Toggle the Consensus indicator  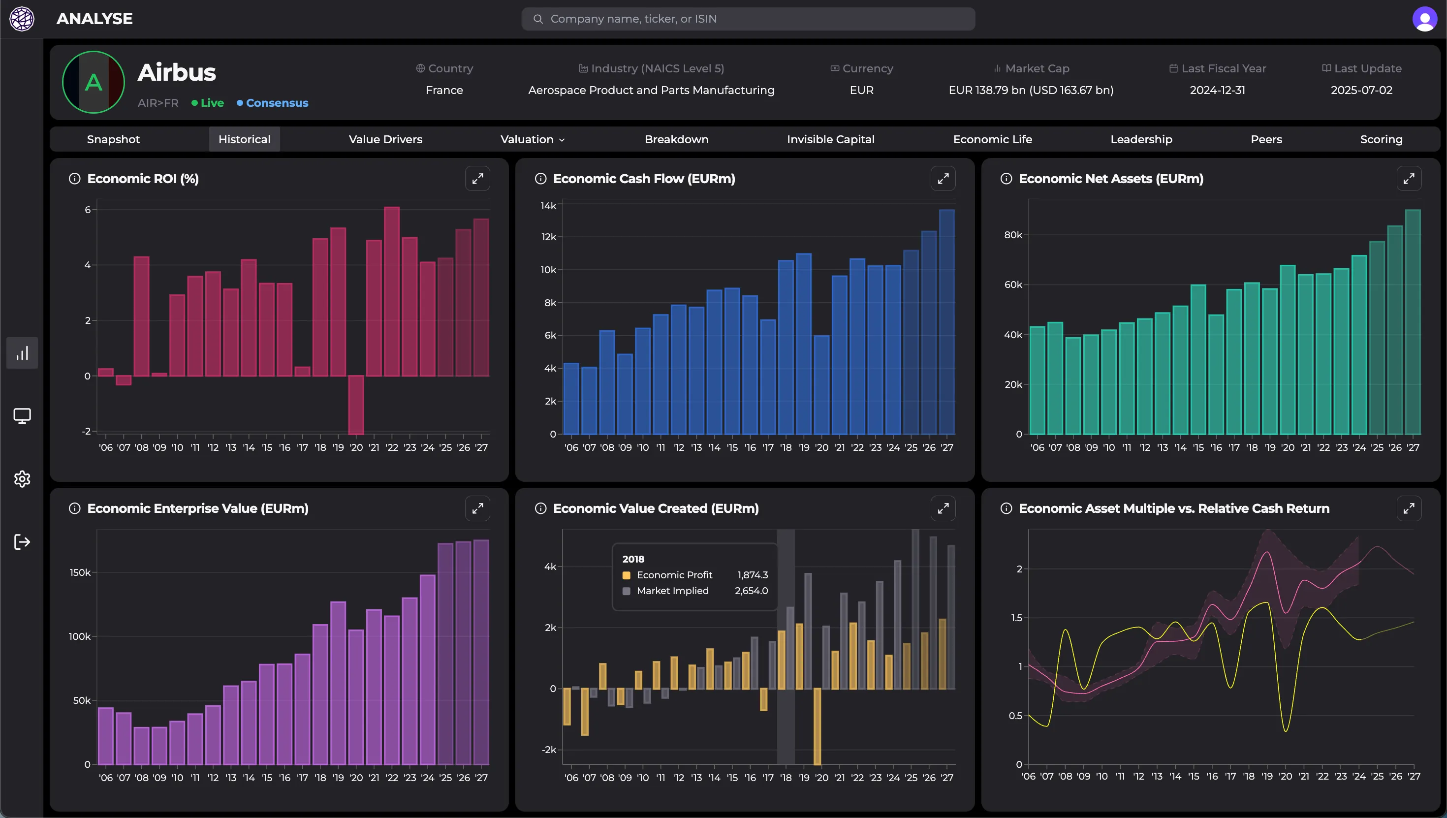[273, 103]
